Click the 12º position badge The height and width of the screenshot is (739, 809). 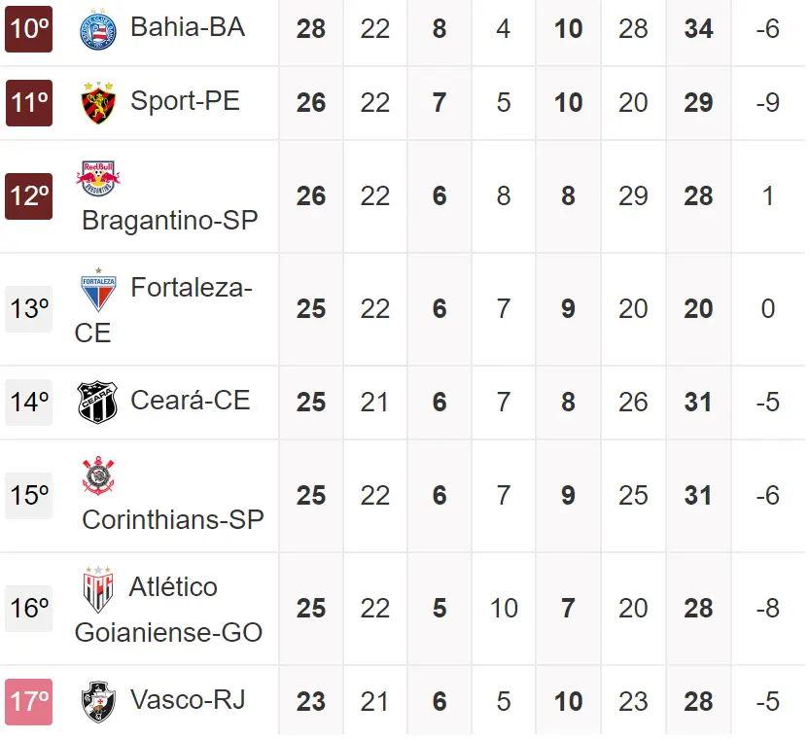click(29, 196)
